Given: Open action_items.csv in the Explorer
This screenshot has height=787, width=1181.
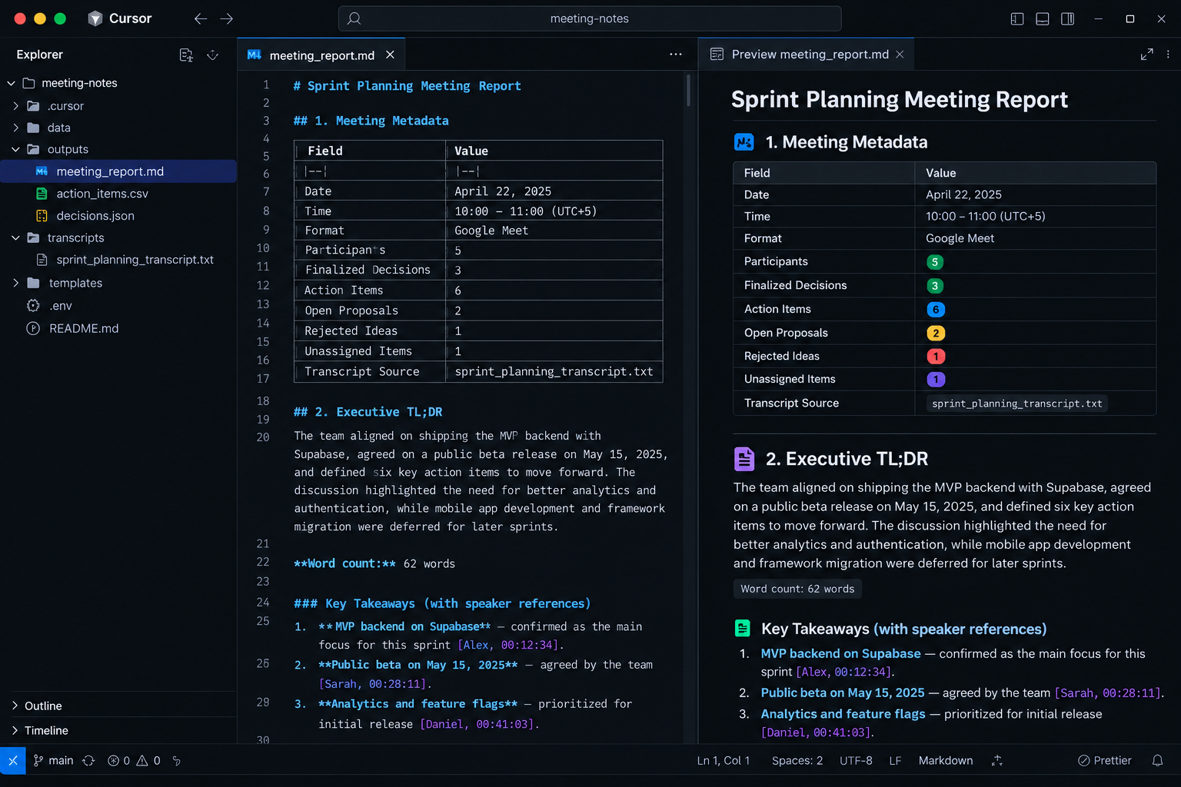Looking at the screenshot, I should pyautogui.click(x=118, y=194).
